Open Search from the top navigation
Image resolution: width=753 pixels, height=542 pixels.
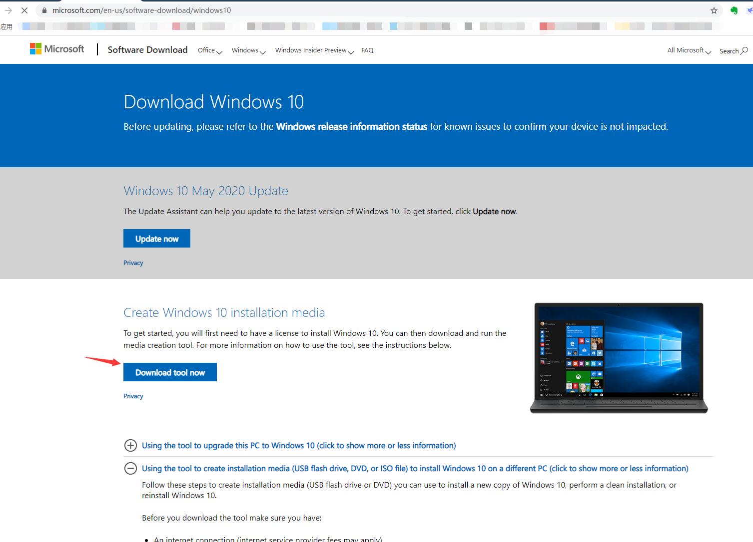tap(733, 50)
